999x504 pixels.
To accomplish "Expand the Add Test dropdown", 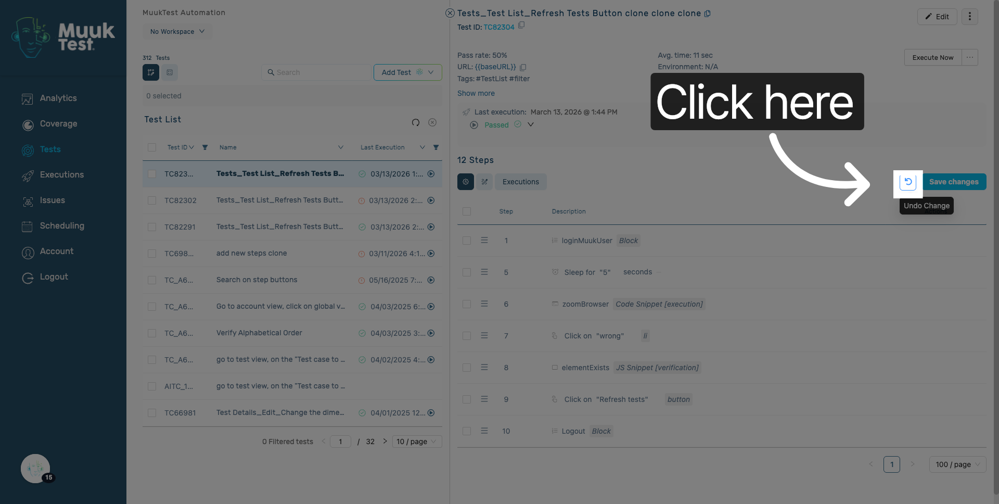I will (408, 72).
